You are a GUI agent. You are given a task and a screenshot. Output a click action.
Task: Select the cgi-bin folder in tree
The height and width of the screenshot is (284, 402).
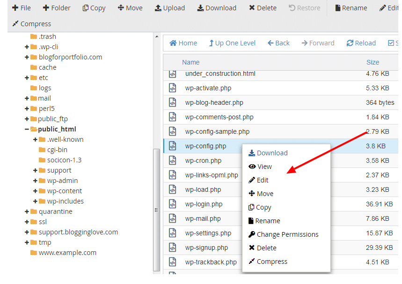[x=53, y=150]
